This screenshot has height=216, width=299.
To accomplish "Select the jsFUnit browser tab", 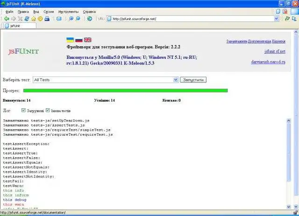I will click(x=20, y=26).
